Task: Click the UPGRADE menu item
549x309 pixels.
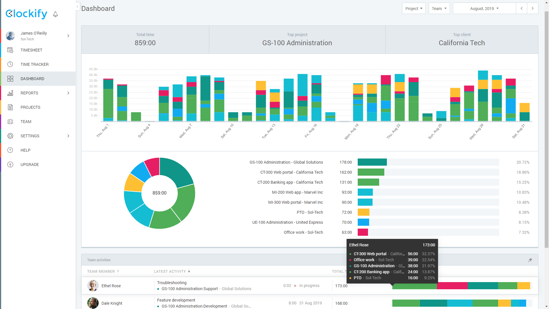Action: tap(29, 164)
